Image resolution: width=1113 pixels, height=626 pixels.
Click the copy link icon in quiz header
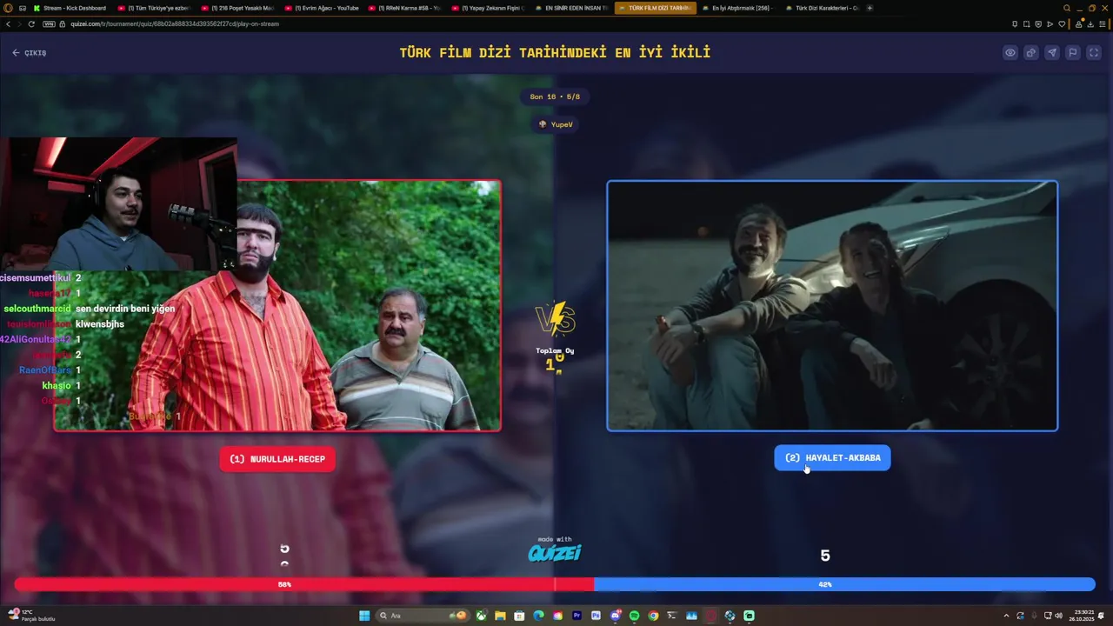1030,53
